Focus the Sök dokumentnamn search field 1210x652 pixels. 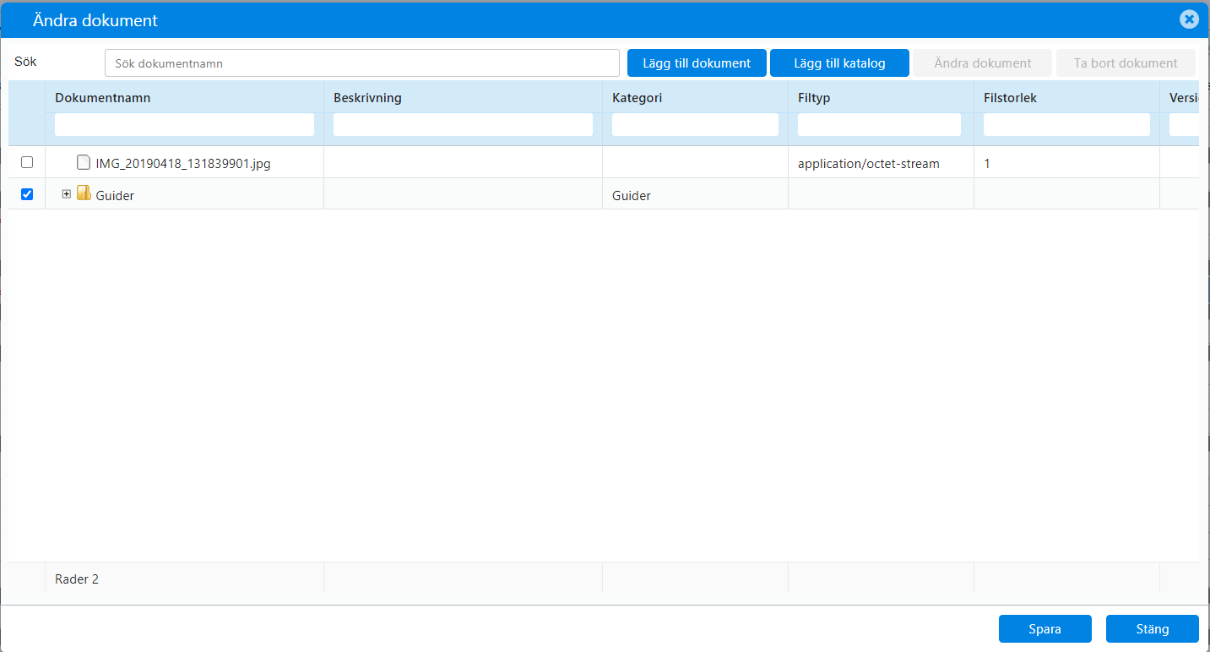[362, 63]
